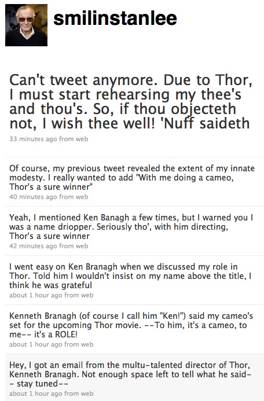Click 'web' source under the stay tuned tweet
The width and height of the screenshot is (264, 401).
coord(87,393)
